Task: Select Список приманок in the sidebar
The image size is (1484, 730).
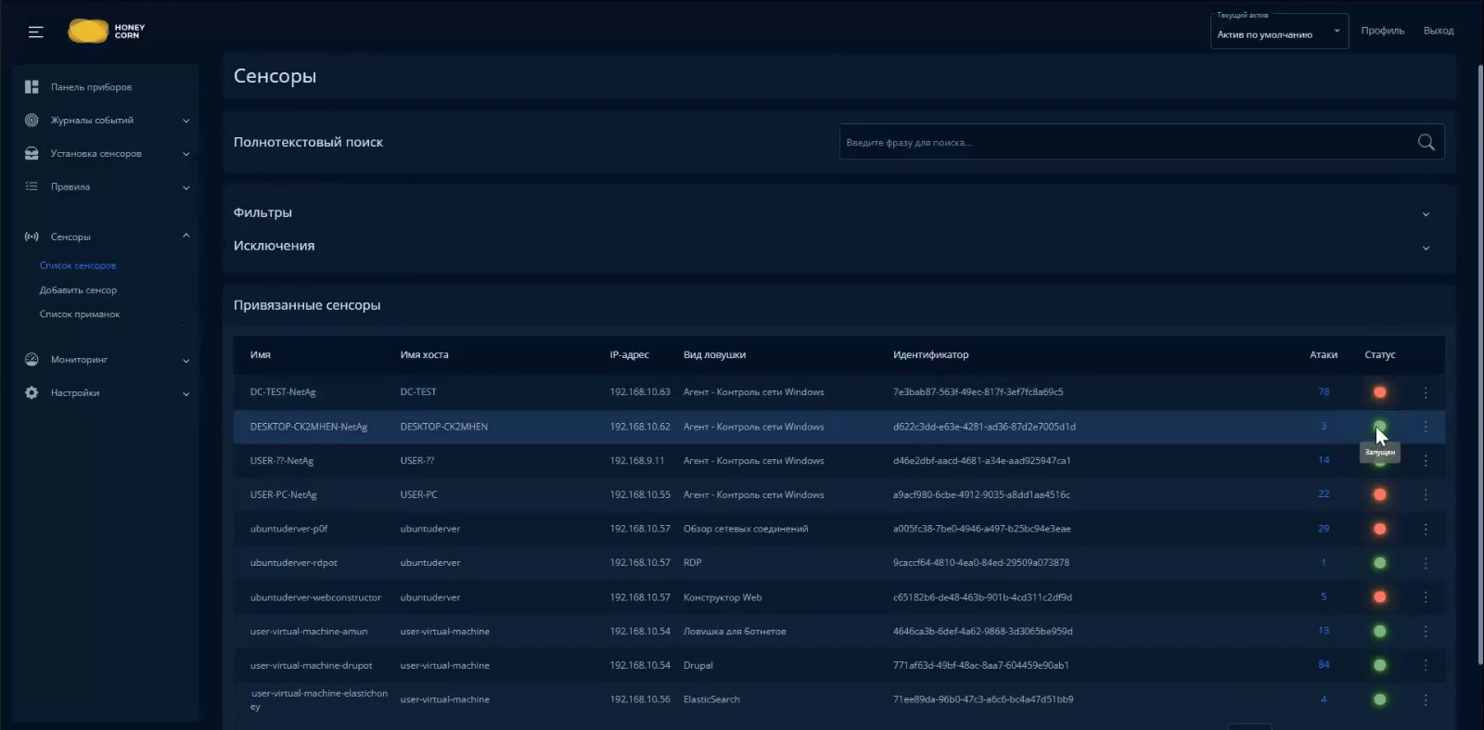Action: pos(80,314)
